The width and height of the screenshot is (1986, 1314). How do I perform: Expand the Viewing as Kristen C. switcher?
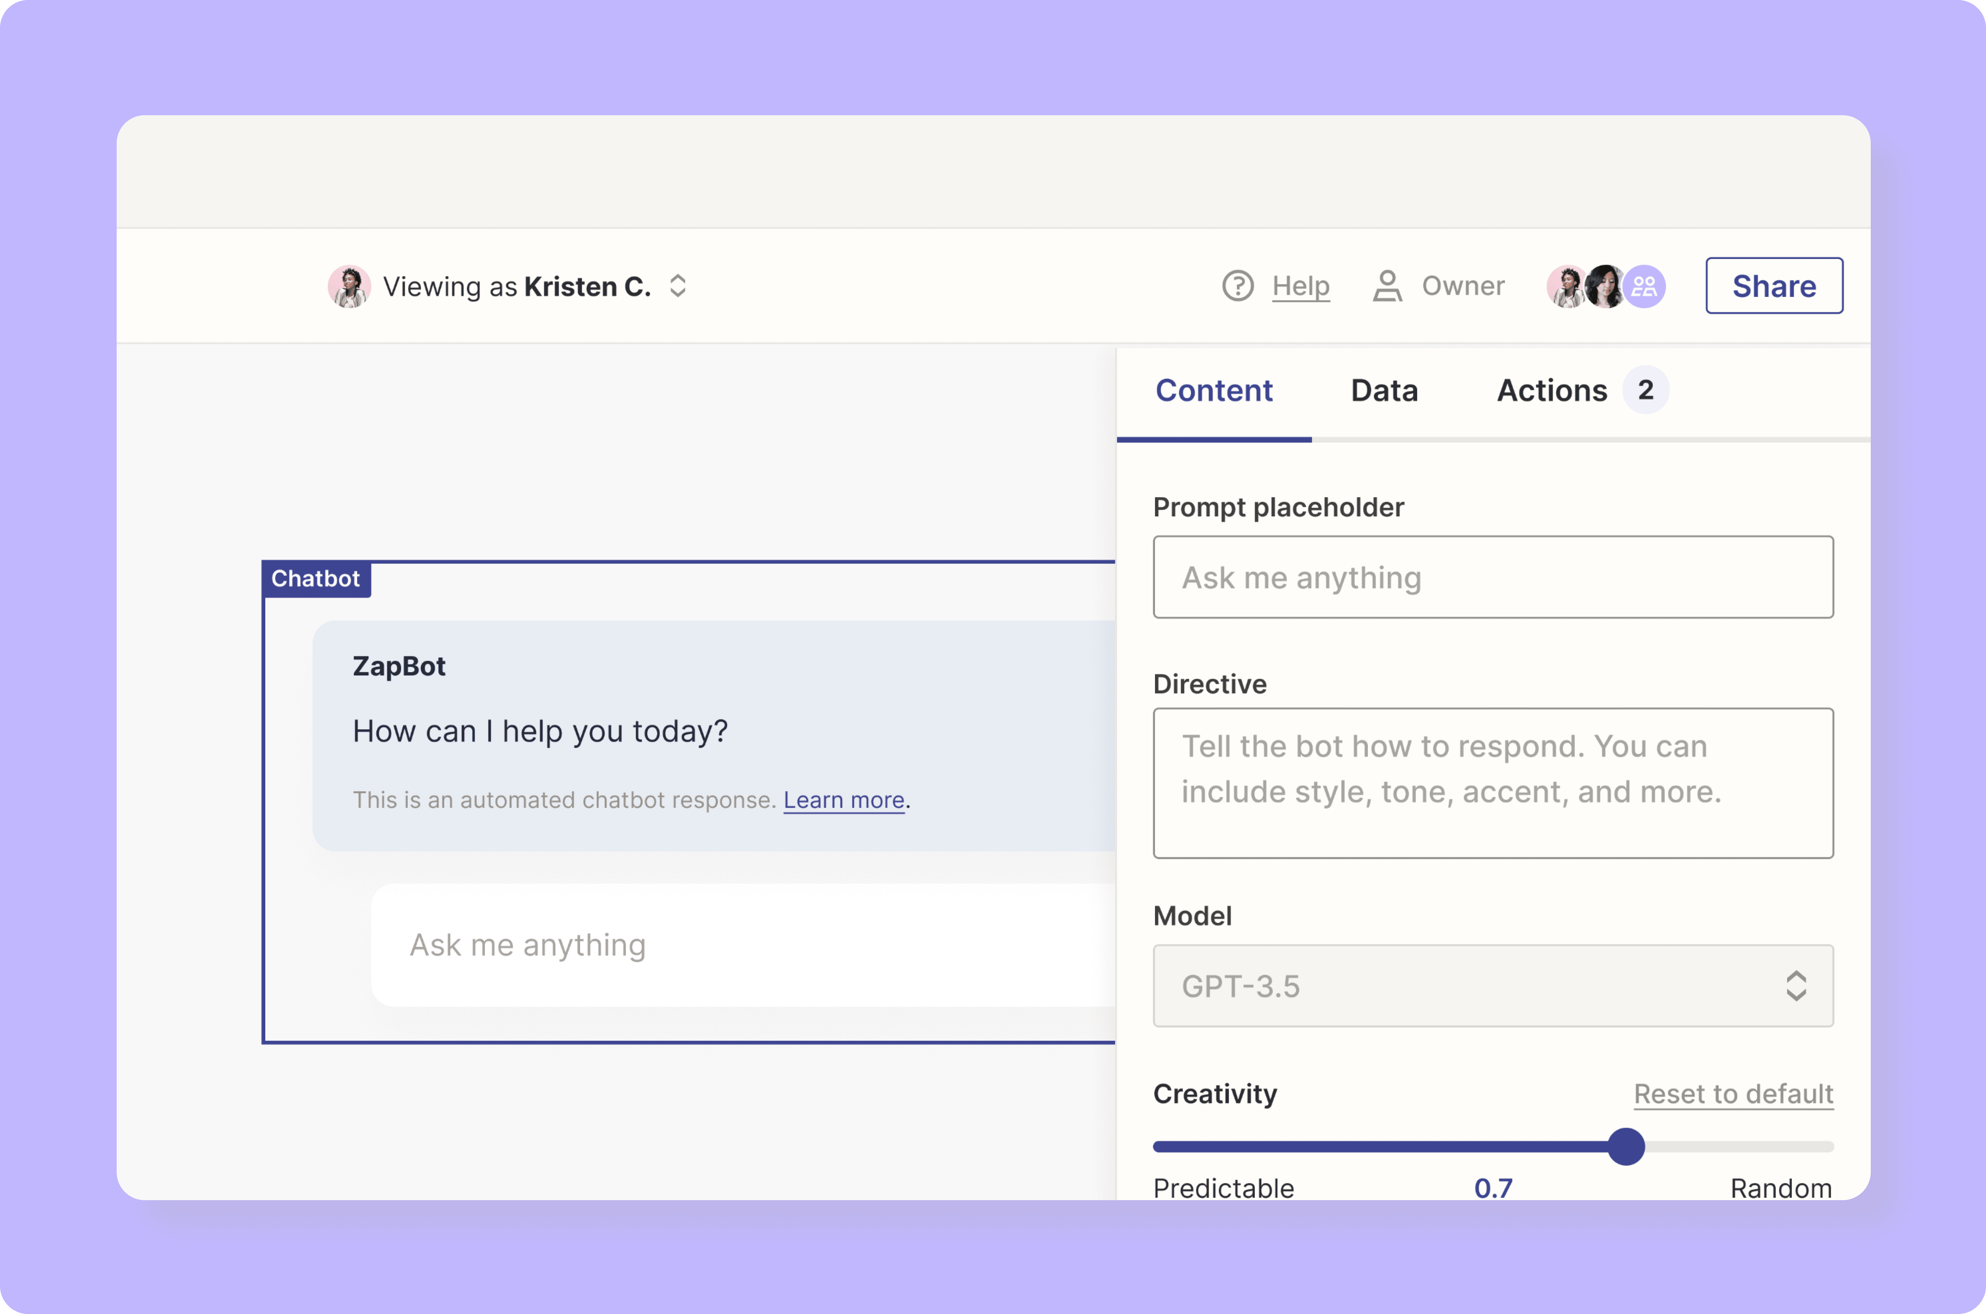click(x=678, y=286)
